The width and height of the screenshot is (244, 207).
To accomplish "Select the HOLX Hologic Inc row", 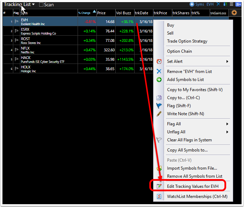I will 78,68.
